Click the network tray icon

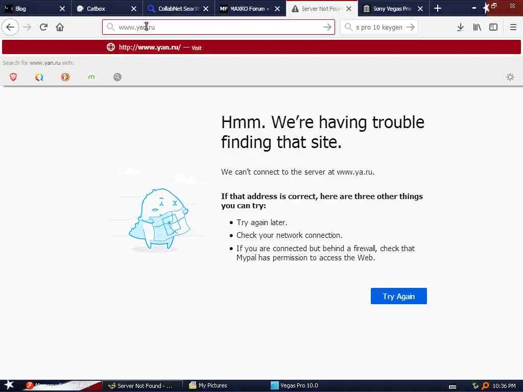476,386
